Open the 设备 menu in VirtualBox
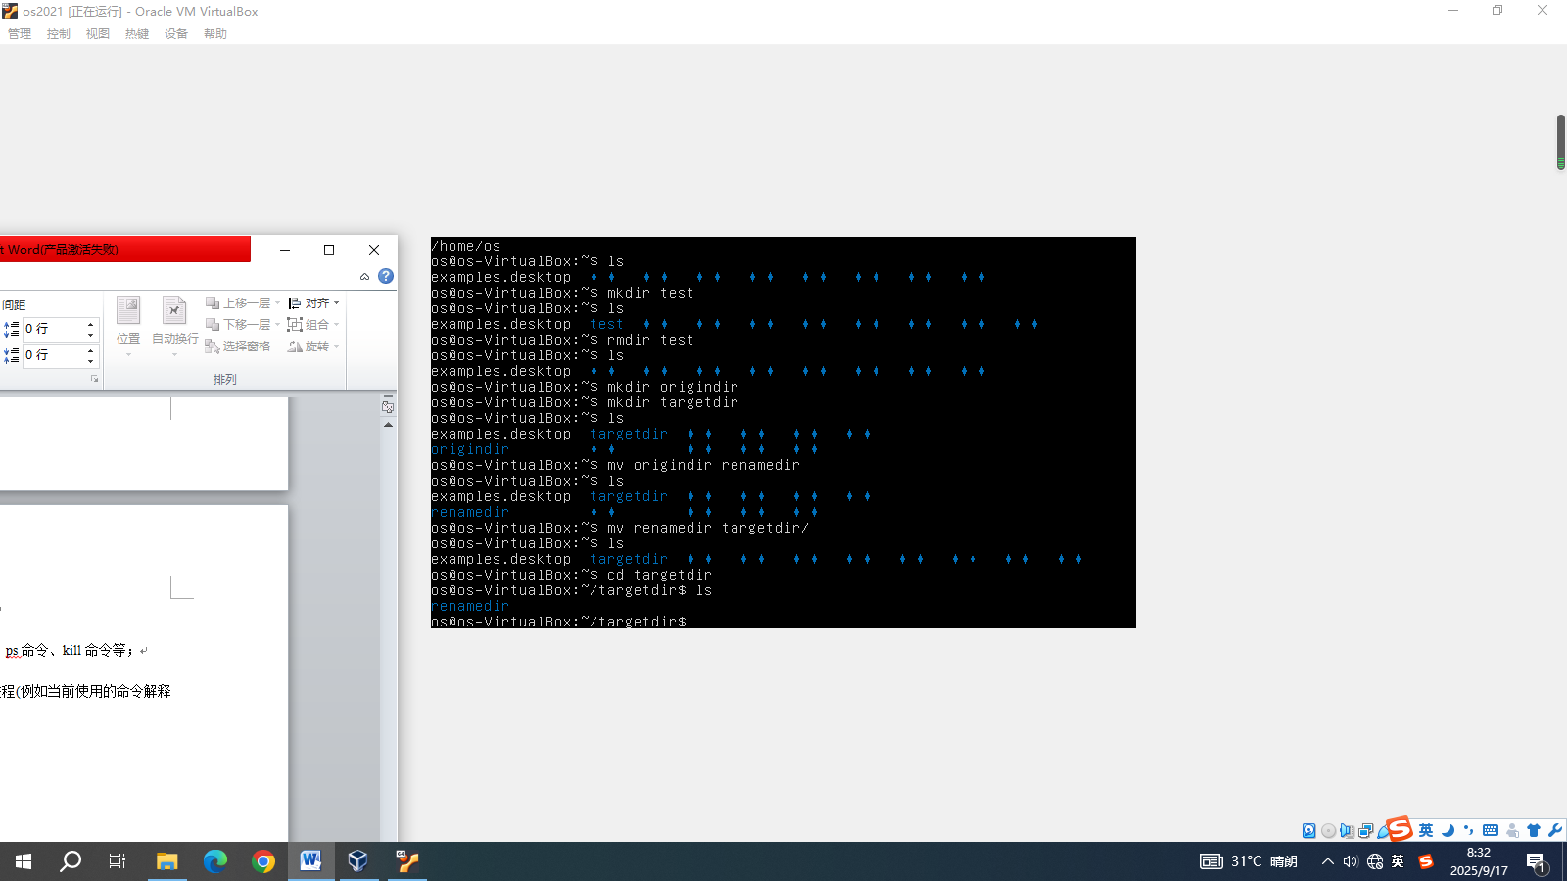The image size is (1567, 881). coord(176,34)
